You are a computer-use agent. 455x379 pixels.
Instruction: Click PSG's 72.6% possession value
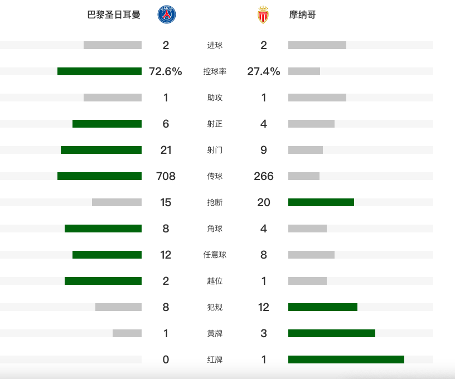point(166,71)
